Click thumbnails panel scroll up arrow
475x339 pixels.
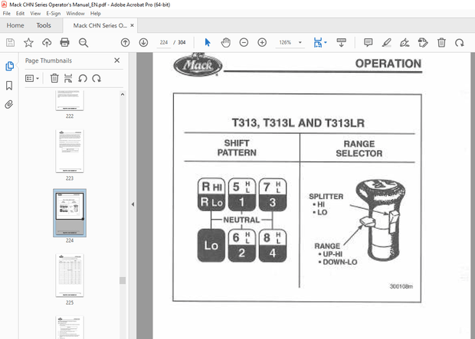[x=123, y=94]
